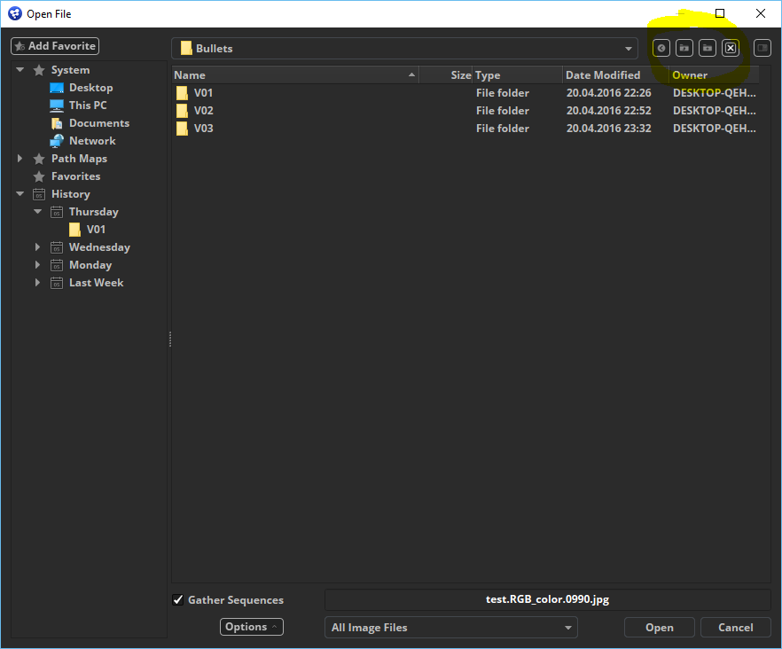The image size is (782, 649).
Task: Click the Documents folder icon
Action: (57, 123)
